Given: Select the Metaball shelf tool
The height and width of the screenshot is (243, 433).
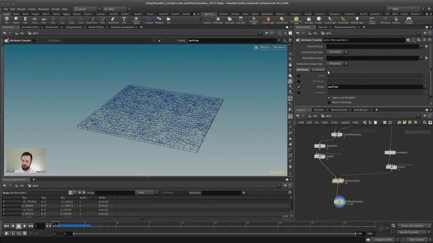Looking at the screenshot, I should point(159,20).
